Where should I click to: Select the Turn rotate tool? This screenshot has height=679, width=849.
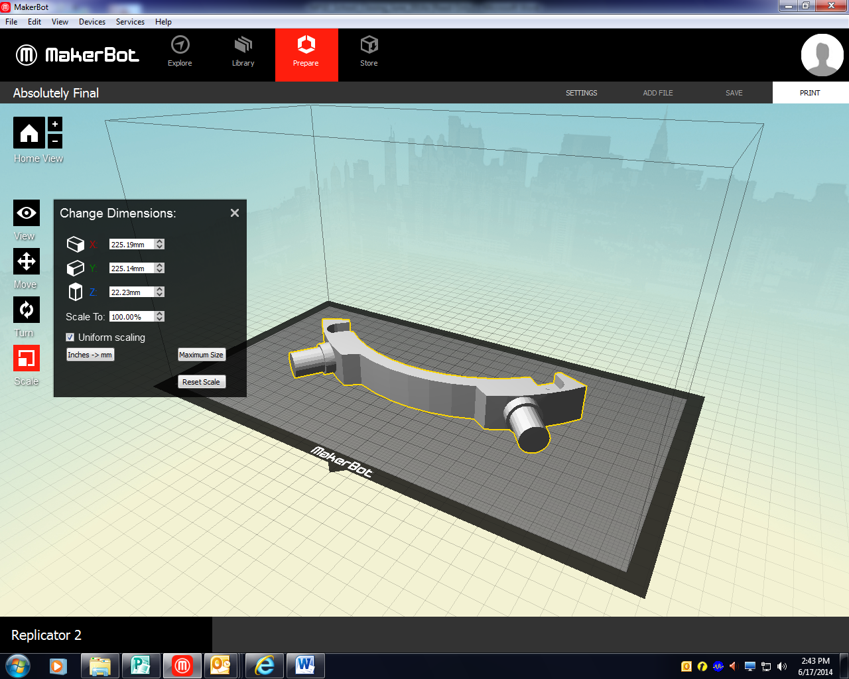click(x=27, y=310)
